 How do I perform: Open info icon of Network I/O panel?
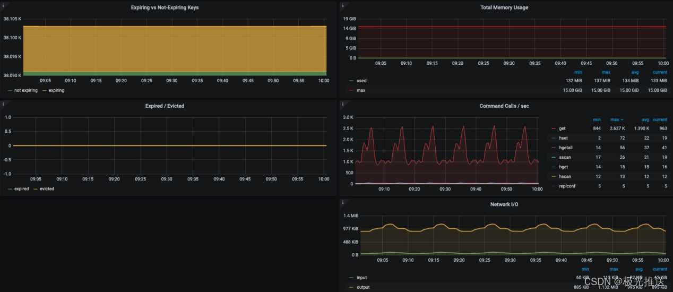[342, 202]
